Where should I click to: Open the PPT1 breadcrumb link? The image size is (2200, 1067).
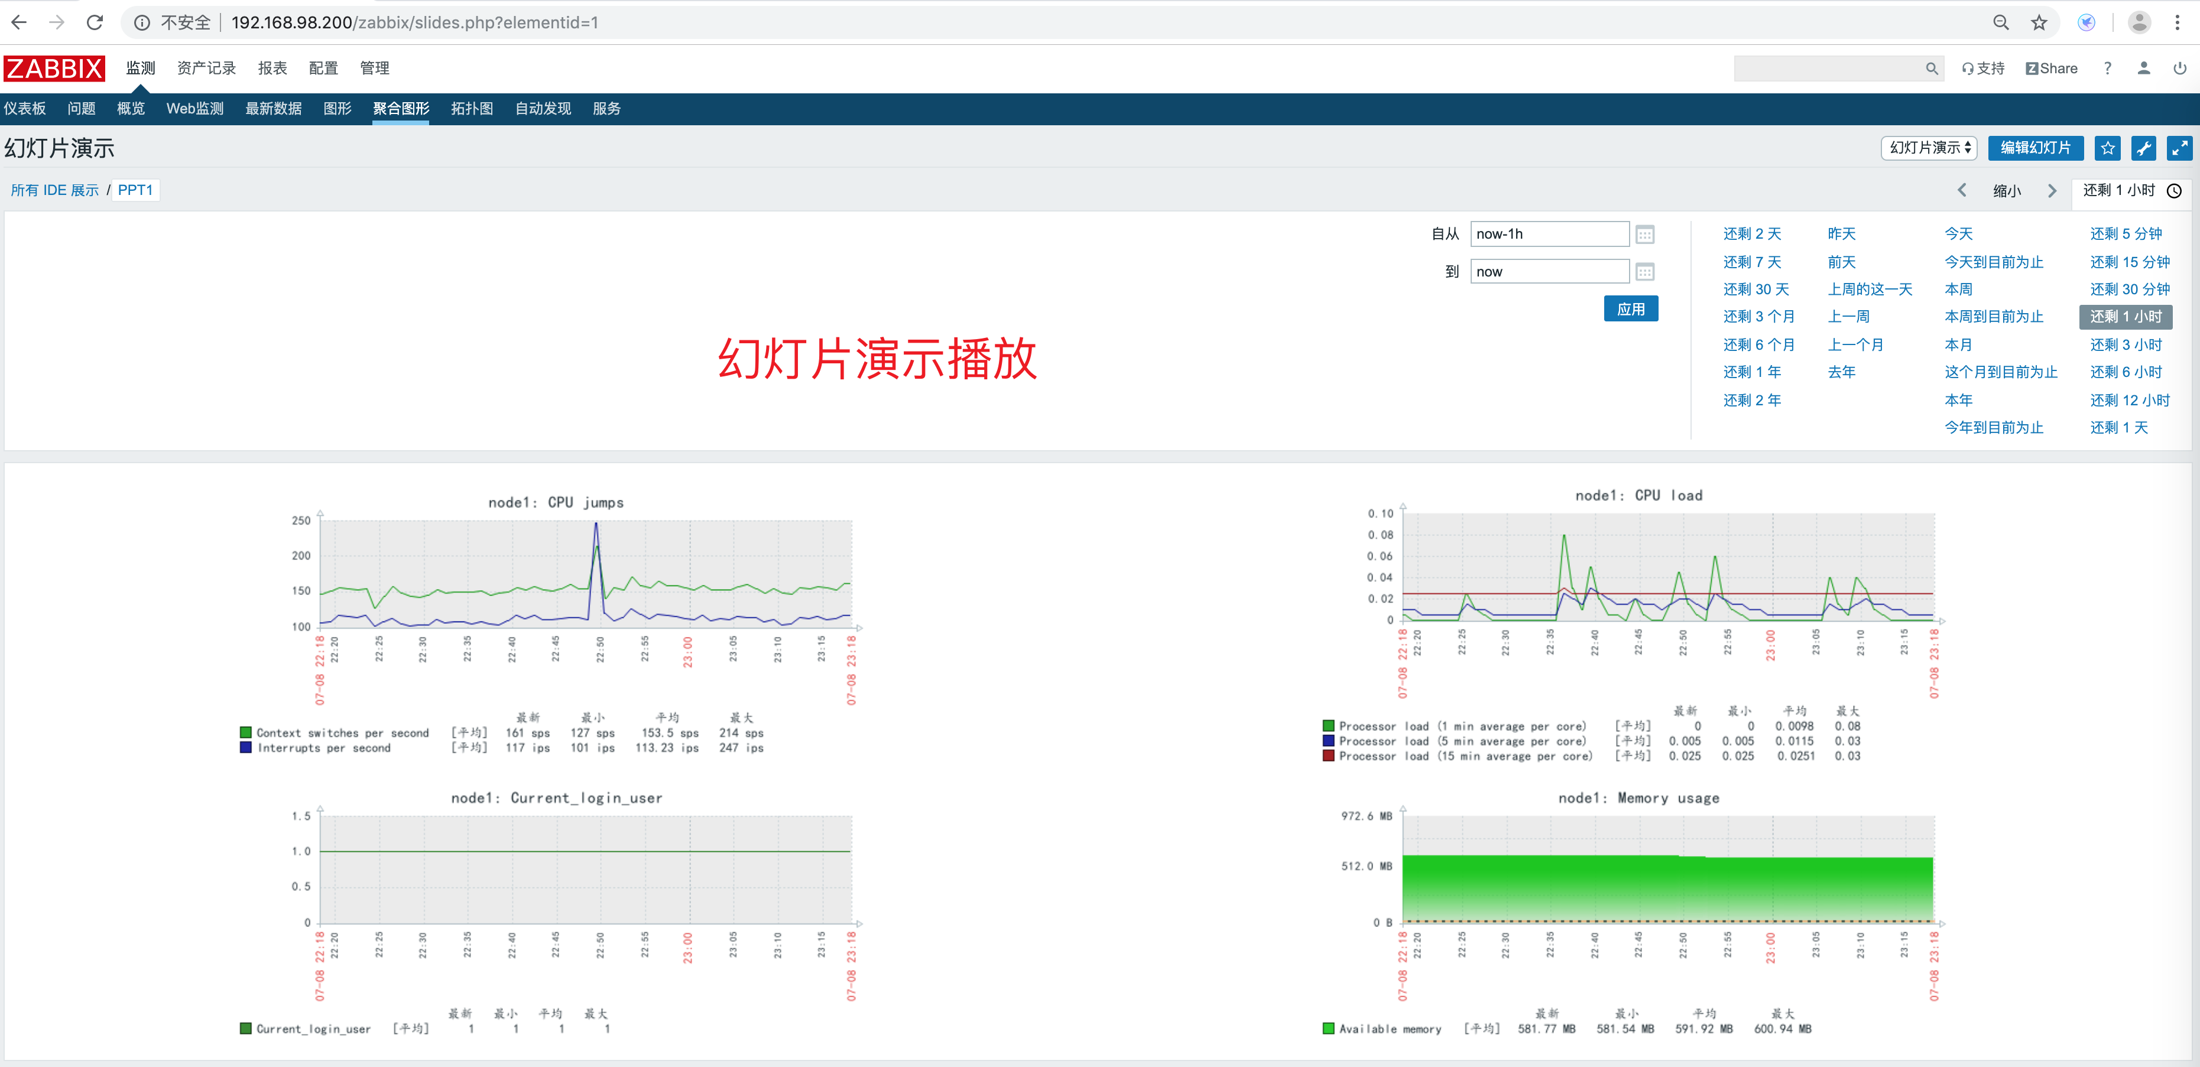click(x=135, y=190)
